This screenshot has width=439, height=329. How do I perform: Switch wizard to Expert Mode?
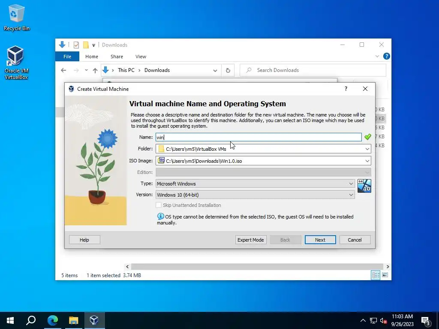[x=250, y=240]
